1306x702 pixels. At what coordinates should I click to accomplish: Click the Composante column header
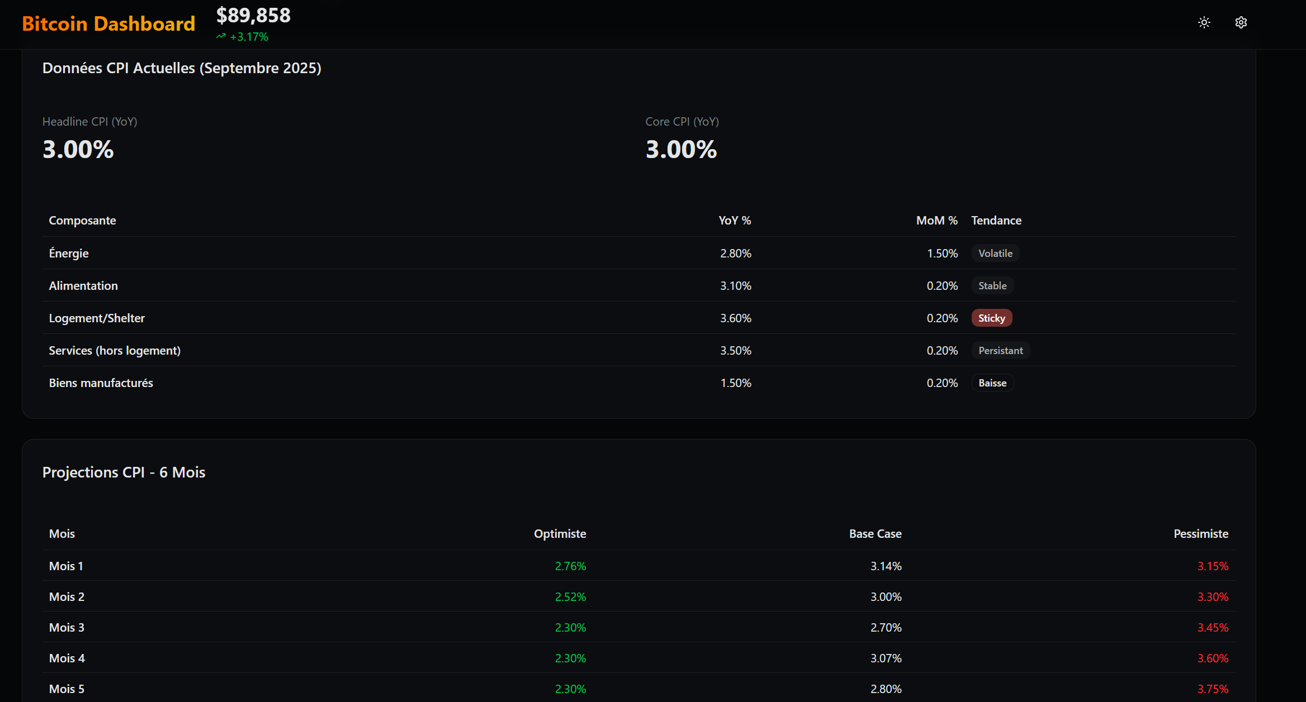tap(82, 220)
